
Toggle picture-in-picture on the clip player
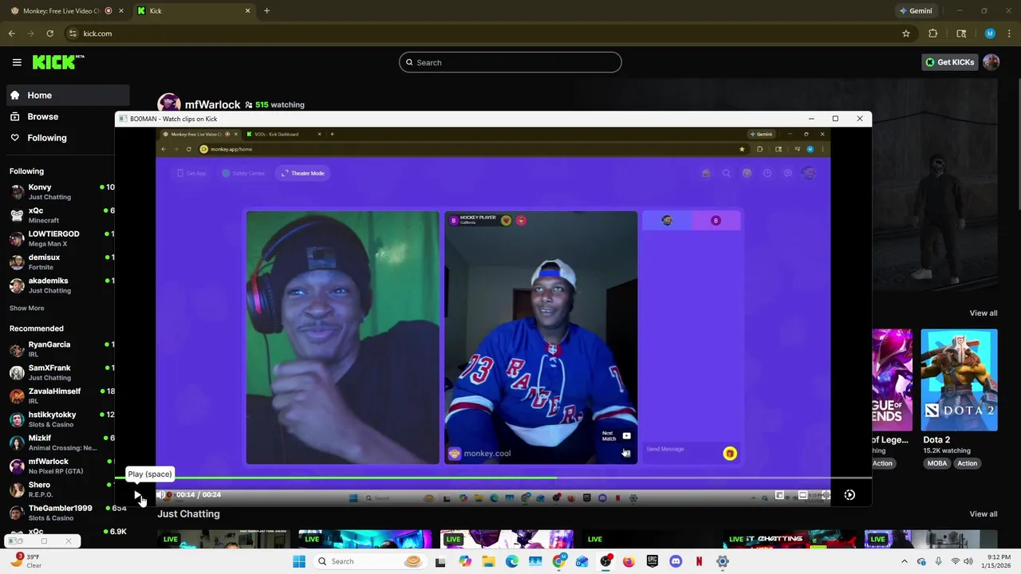tap(780, 495)
